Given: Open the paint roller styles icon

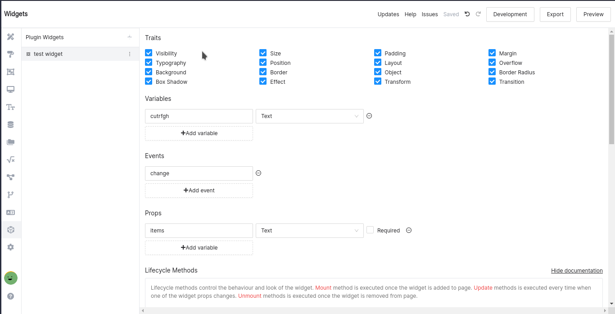Looking at the screenshot, I should [x=11, y=54].
